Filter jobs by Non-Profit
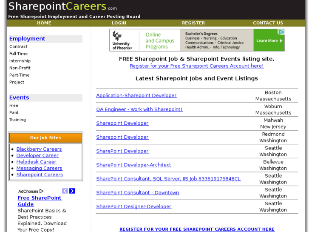The height and width of the screenshot is (232, 309). point(20,68)
